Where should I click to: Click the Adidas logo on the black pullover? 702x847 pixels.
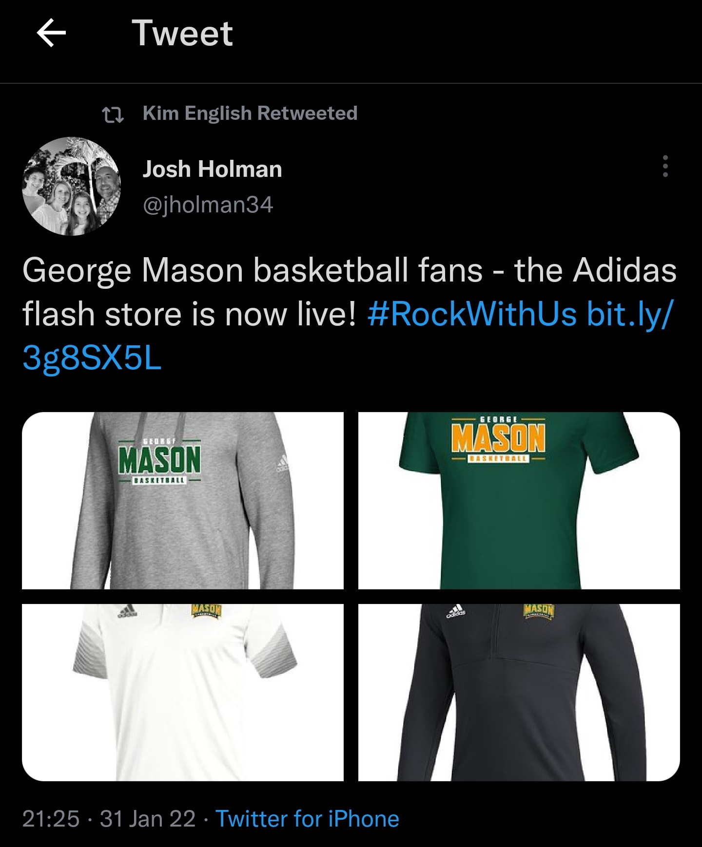(456, 611)
